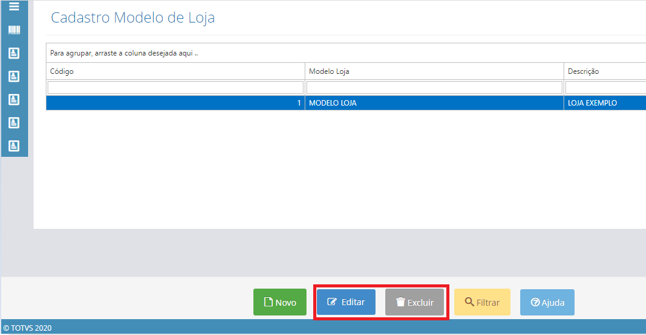Click the gray Excluir button

[x=415, y=302]
